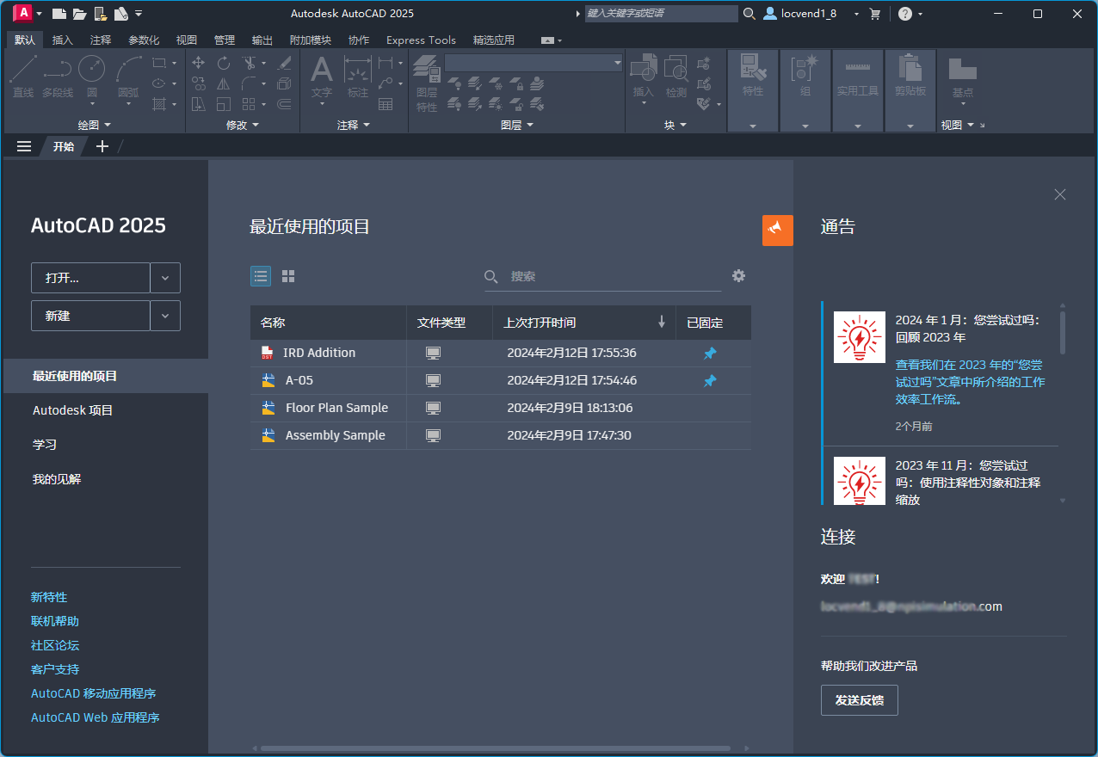Expand the 图层 panel flyout
Screen dimensions: 1098x757
point(517,125)
